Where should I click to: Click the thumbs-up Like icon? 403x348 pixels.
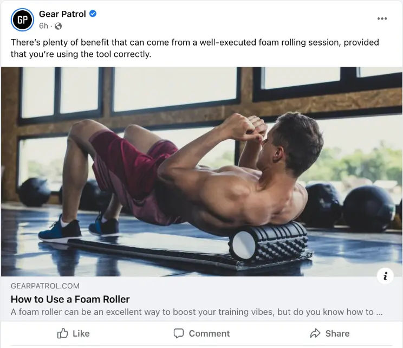pyautogui.click(x=63, y=333)
